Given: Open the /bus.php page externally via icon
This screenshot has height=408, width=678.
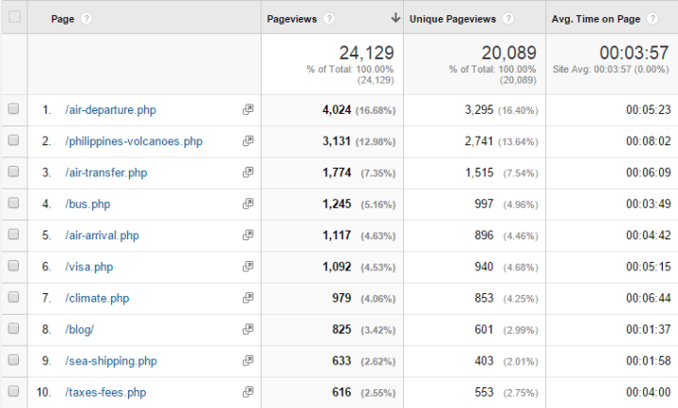Looking at the screenshot, I should 249,204.
